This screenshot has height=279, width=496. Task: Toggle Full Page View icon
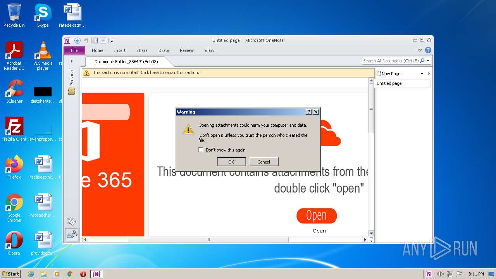[103, 40]
